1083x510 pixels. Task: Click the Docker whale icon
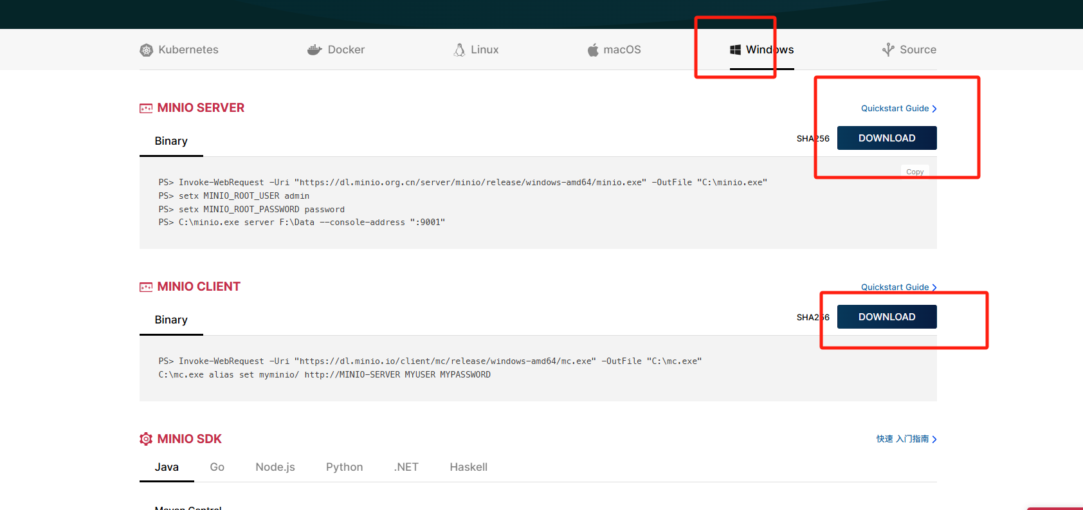[314, 50]
